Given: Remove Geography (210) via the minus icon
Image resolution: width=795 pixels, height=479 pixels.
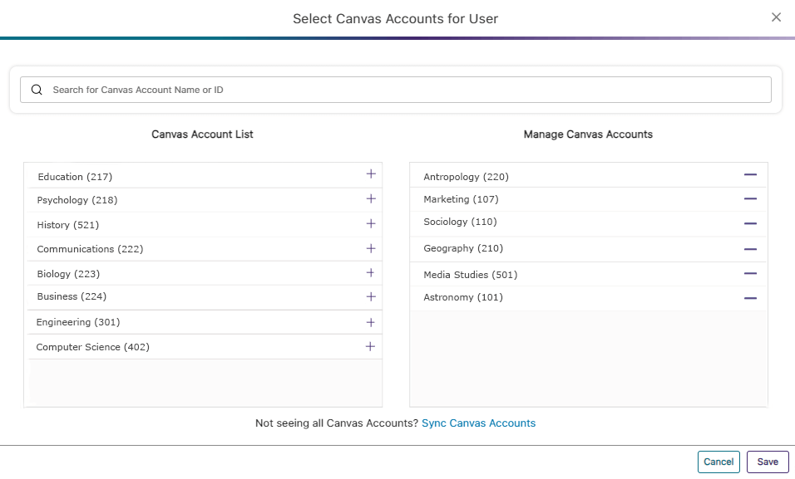Looking at the screenshot, I should tap(750, 247).
